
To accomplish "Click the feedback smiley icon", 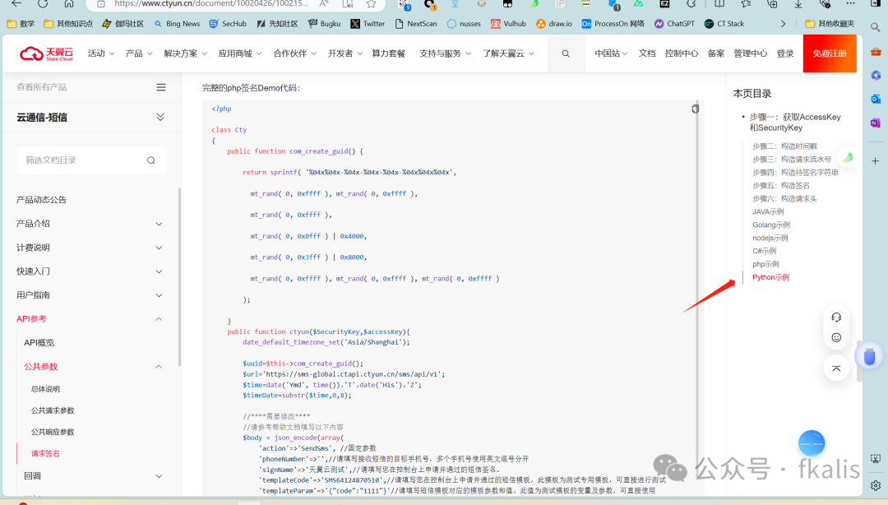I will [836, 337].
